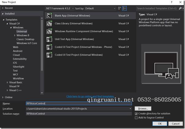
Task: Click the Class Library template icon
Action: [x=49, y=23]
